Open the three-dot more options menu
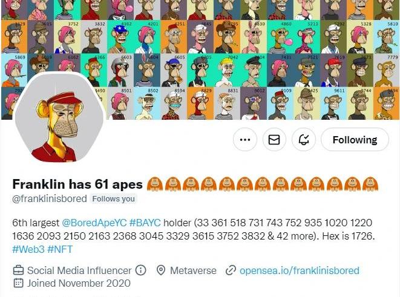This screenshot has height=297, width=400. 245,140
